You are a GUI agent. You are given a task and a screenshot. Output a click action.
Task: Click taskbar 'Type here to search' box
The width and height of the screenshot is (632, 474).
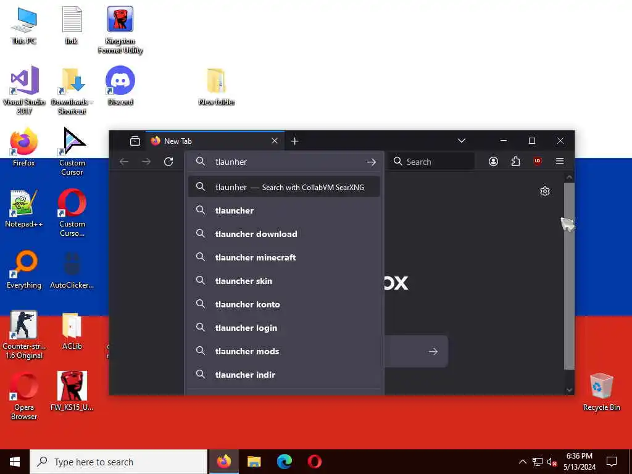[118, 462]
